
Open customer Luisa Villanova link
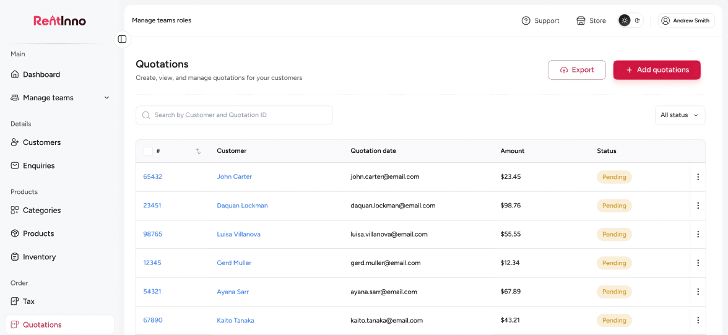click(x=239, y=234)
